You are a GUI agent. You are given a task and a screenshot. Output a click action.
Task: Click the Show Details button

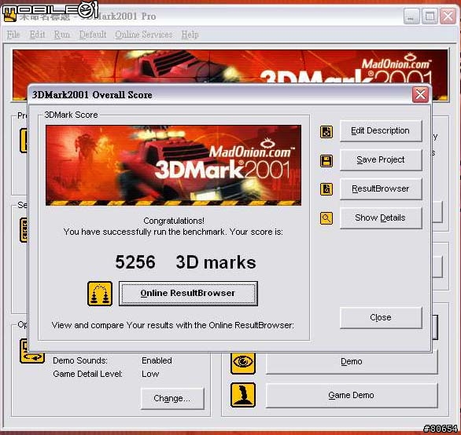click(381, 217)
